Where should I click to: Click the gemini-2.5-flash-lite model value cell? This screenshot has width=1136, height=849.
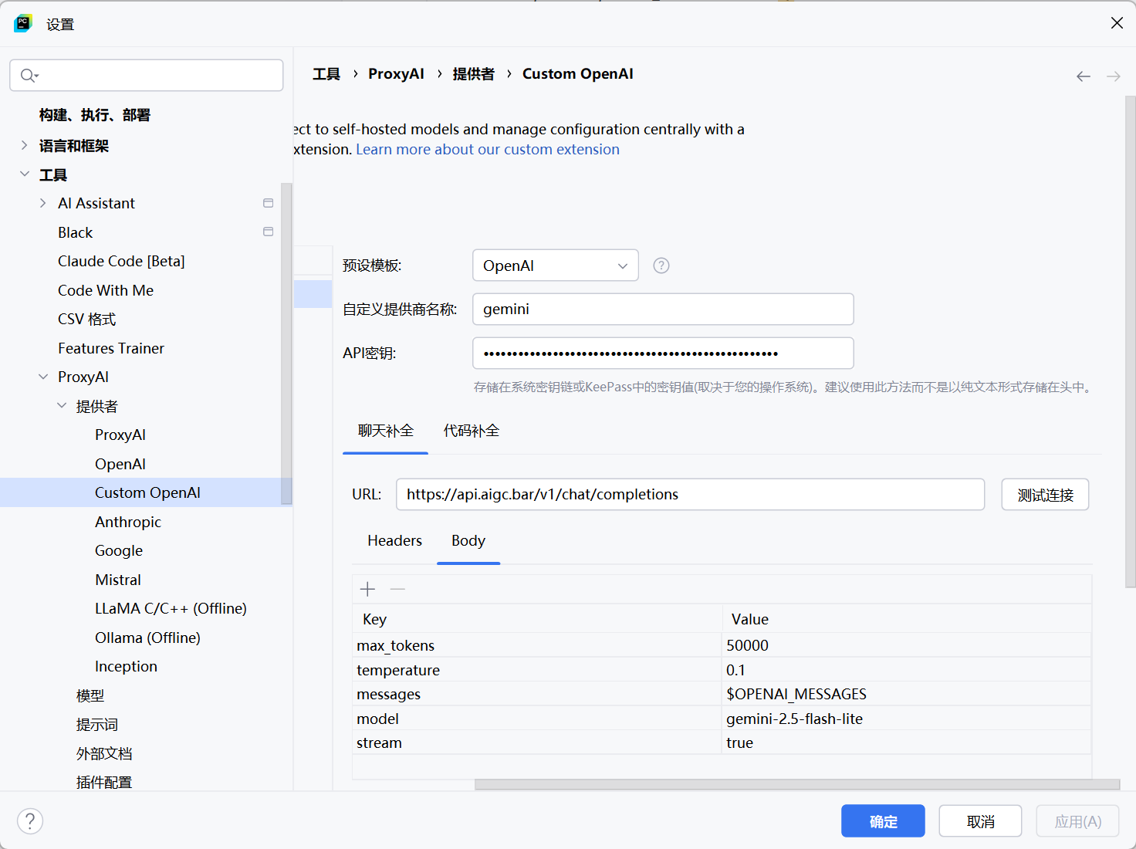[906, 719]
